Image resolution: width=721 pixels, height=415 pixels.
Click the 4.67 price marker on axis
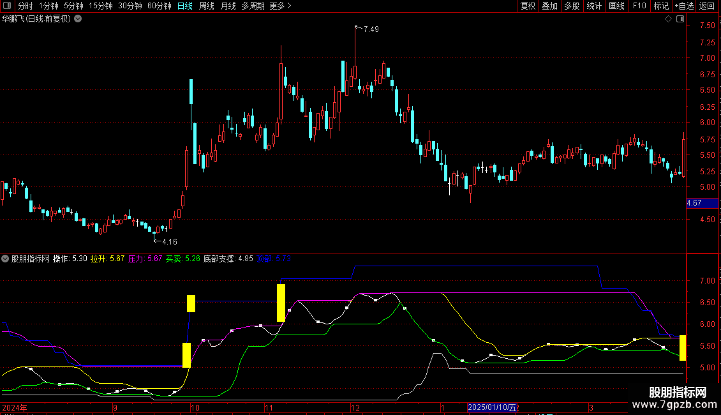coord(702,203)
